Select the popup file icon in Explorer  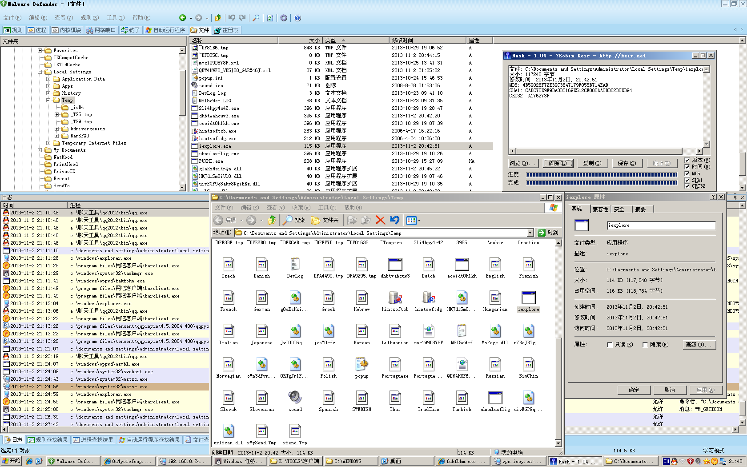pos(361,364)
